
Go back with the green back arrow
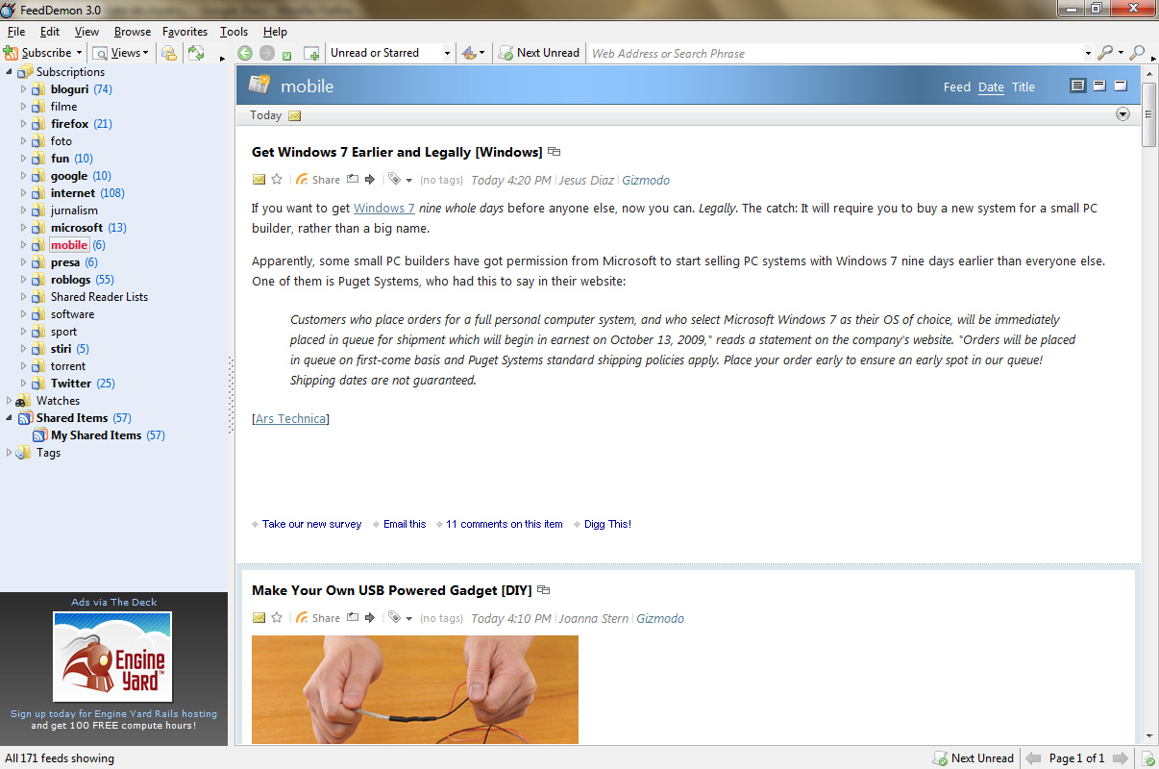click(x=245, y=54)
